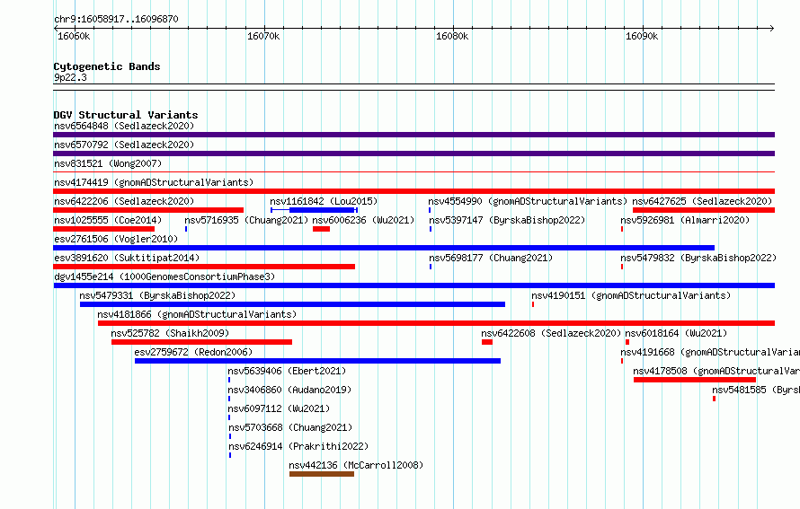Click the nsv6564848 (Sedlazeck2020) label
The width and height of the screenshot is (800, 509).
[x=124, y=126]
